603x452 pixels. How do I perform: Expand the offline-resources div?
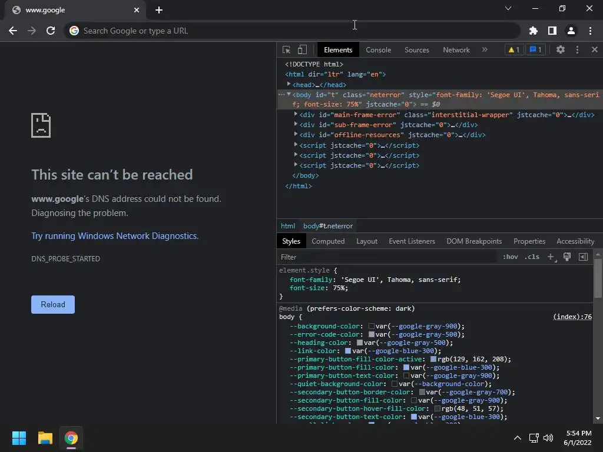tap(296, 134)
